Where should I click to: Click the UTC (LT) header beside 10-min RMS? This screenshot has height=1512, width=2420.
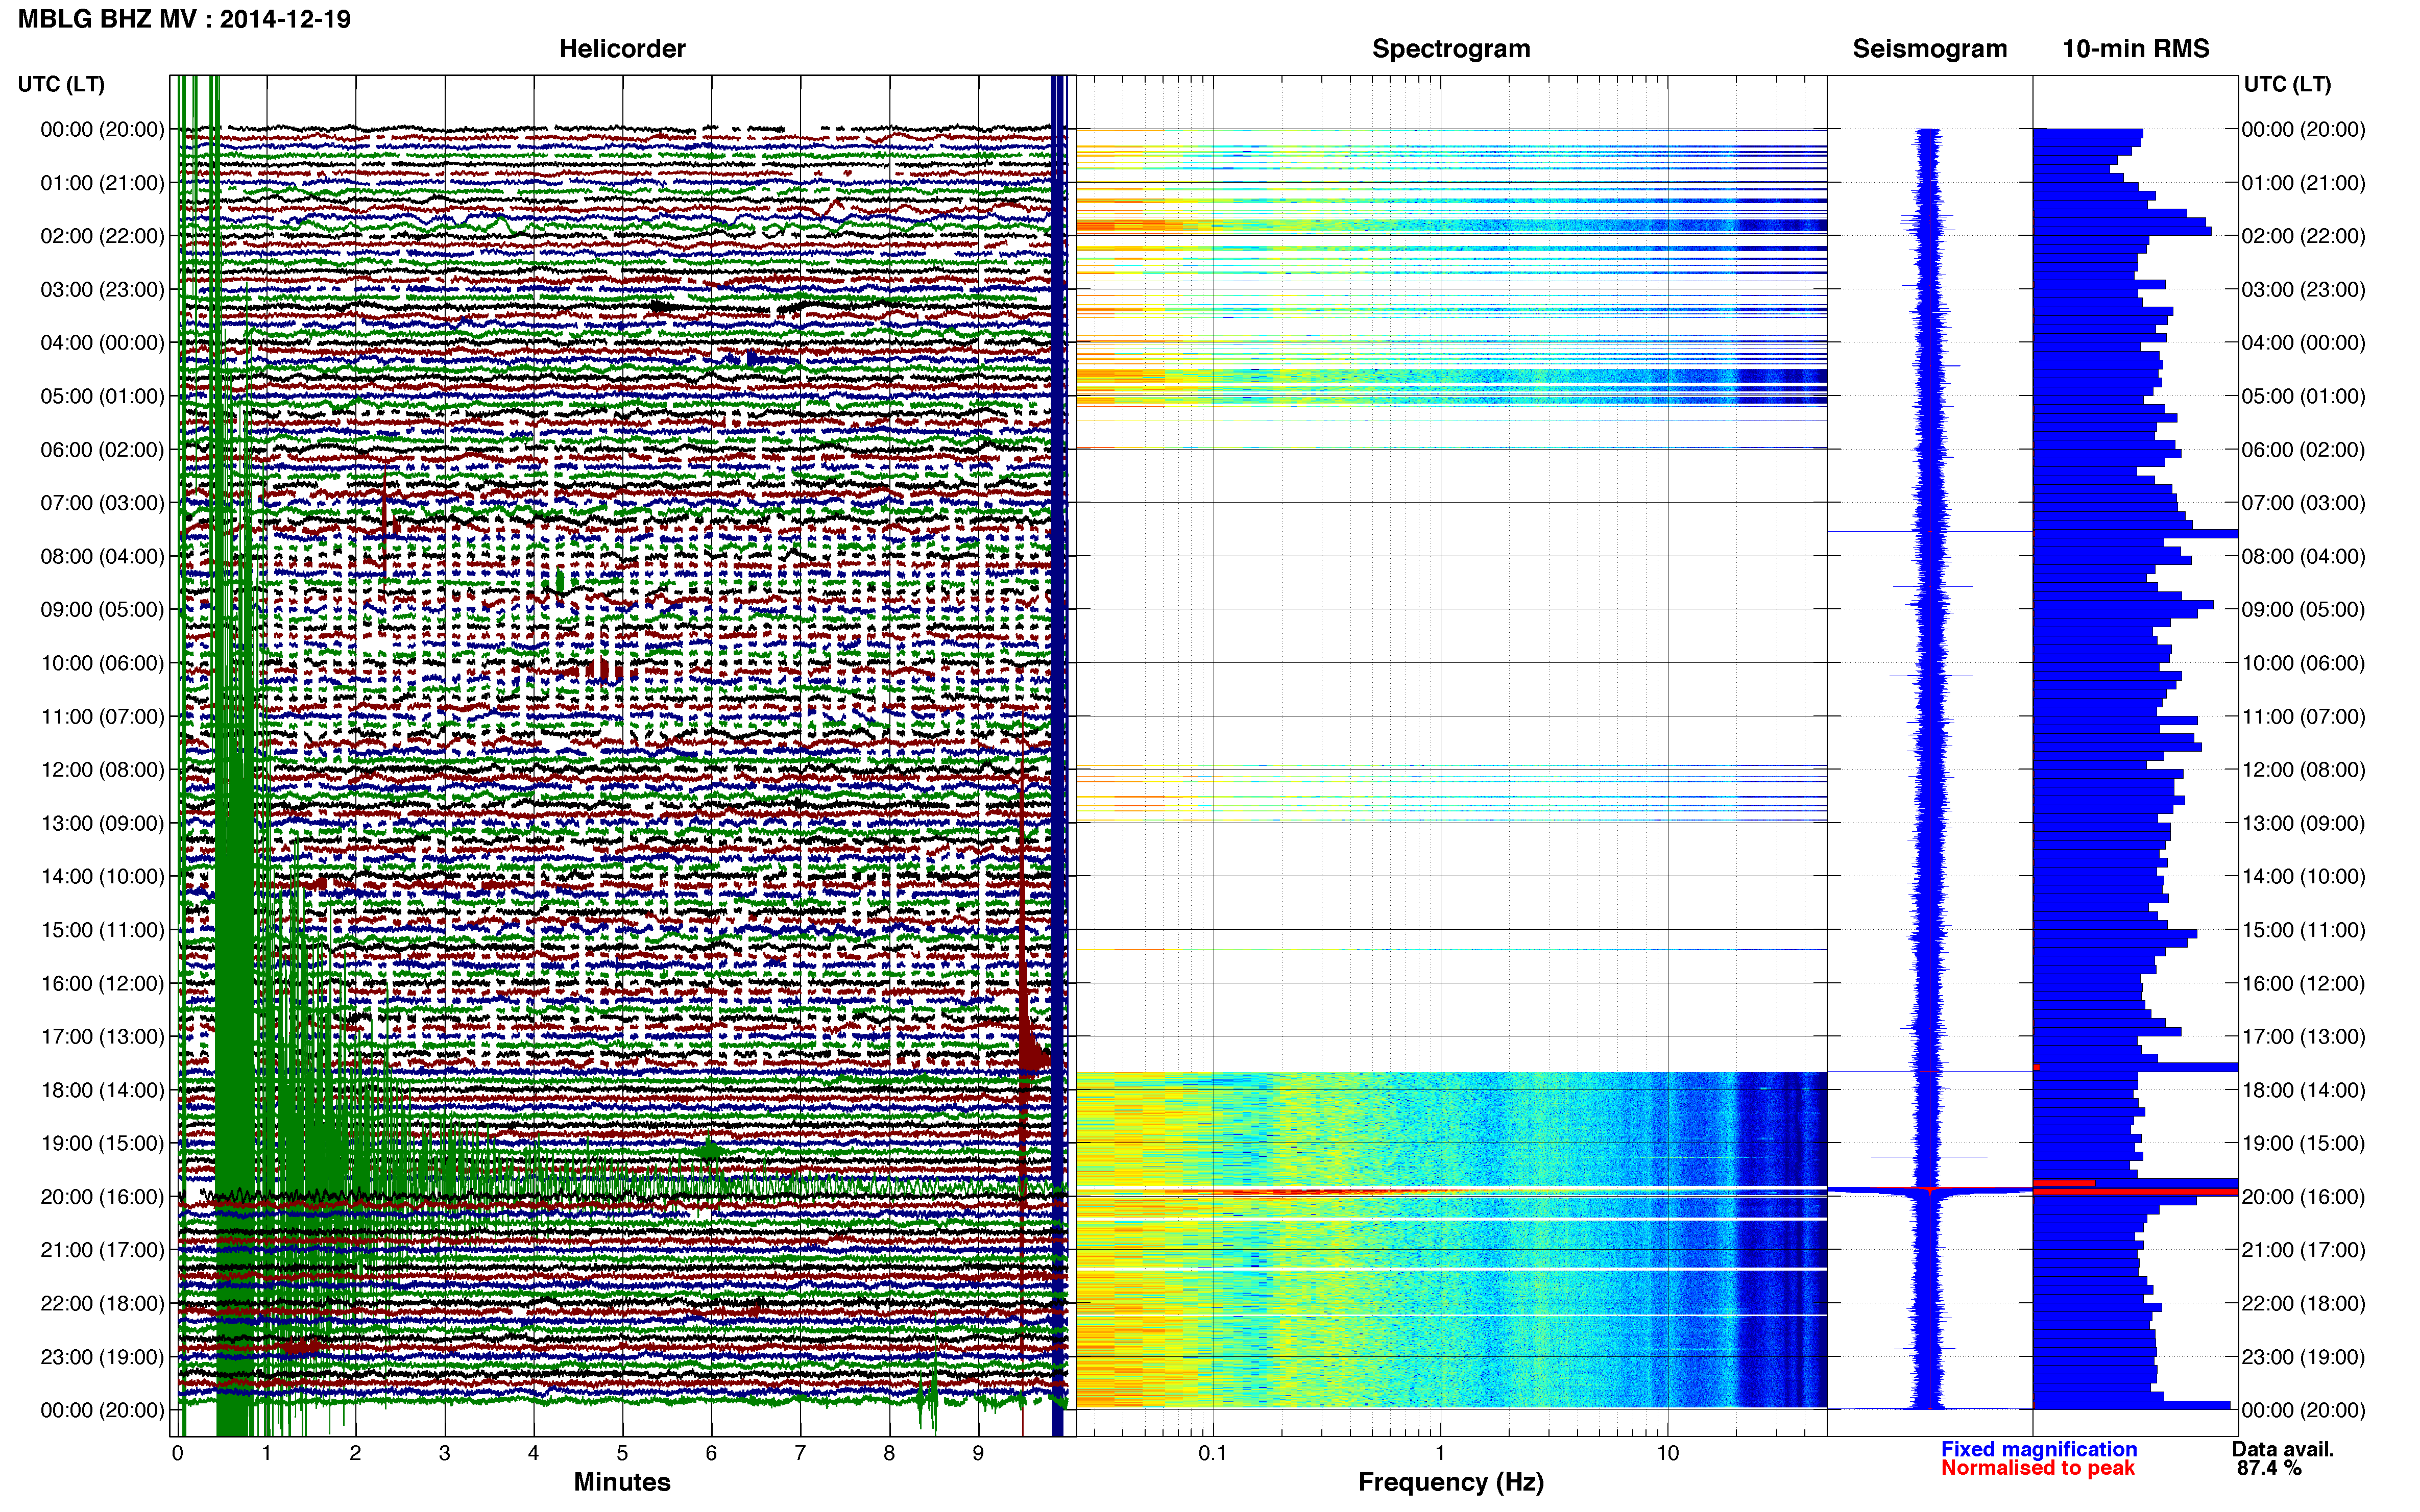coord(2287,84)
